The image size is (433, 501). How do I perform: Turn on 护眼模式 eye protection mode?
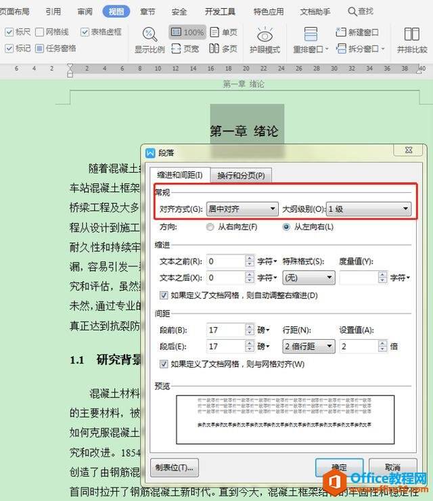(265, 41)
